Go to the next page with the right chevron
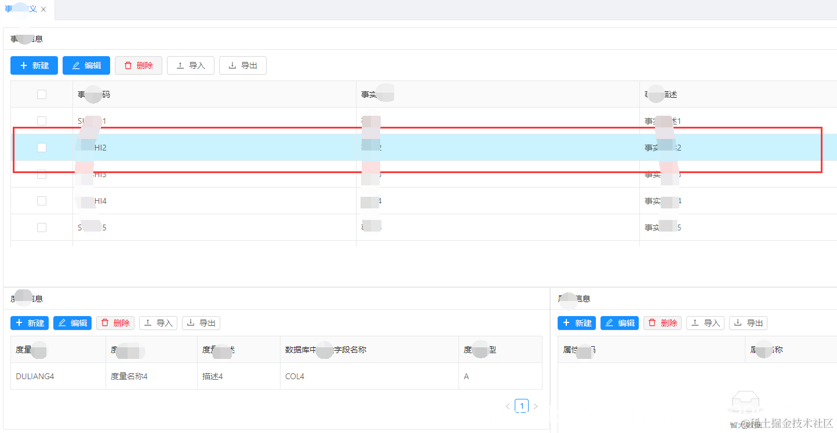This screenshot has height=433, width=837. tap(536, 406)
